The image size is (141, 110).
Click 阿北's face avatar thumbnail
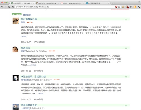click(x=16, y=49)
